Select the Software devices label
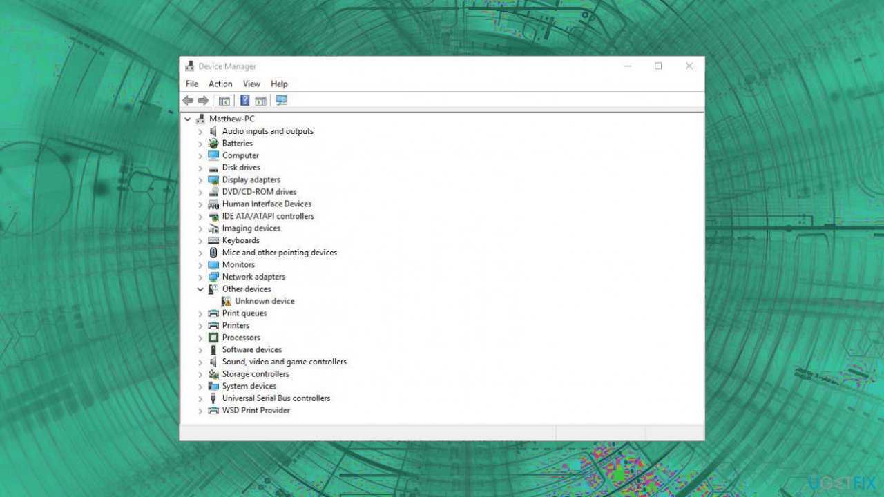The image size is (884, 497). 252,350
